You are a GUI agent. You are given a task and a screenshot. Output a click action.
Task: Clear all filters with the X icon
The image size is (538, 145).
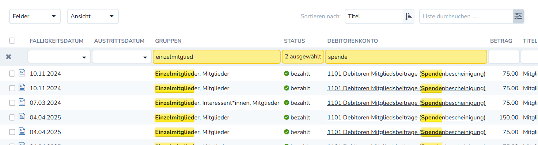9,57
